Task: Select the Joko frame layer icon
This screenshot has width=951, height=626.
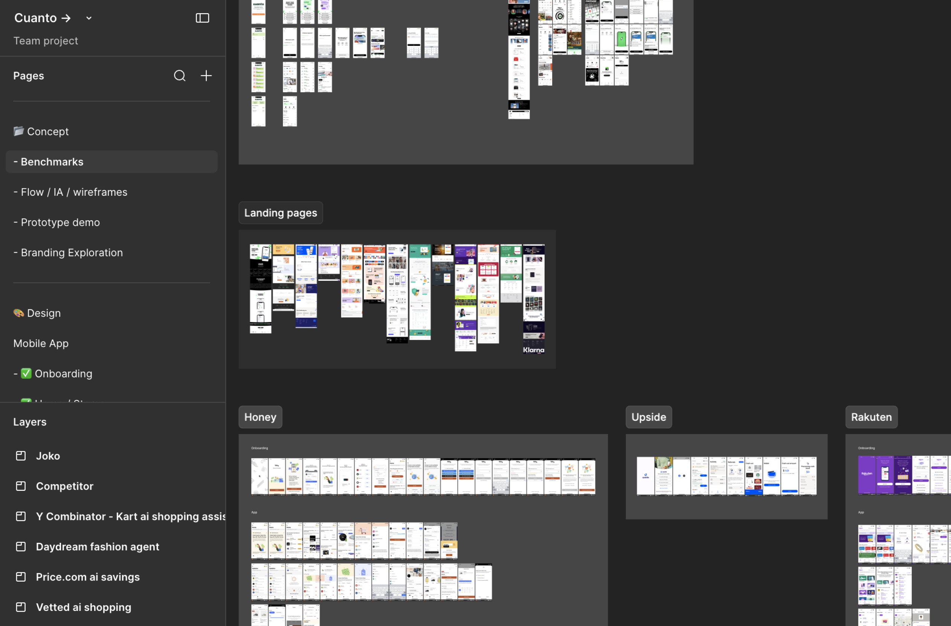Action: tap(21, 456)
